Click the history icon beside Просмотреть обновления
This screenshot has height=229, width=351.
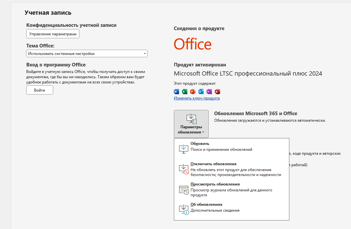tap(184, 190)
